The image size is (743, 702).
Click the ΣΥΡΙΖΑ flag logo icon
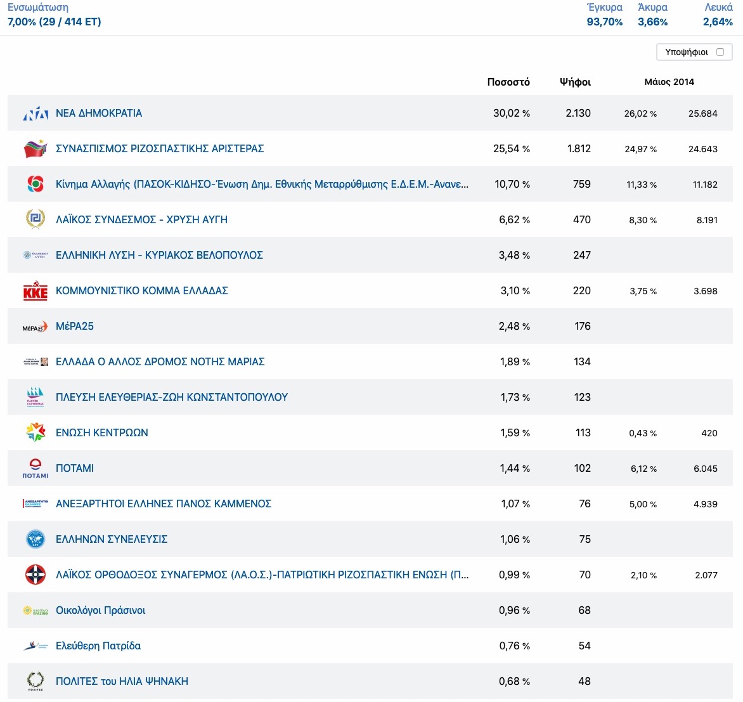click(x=36, y=148)
